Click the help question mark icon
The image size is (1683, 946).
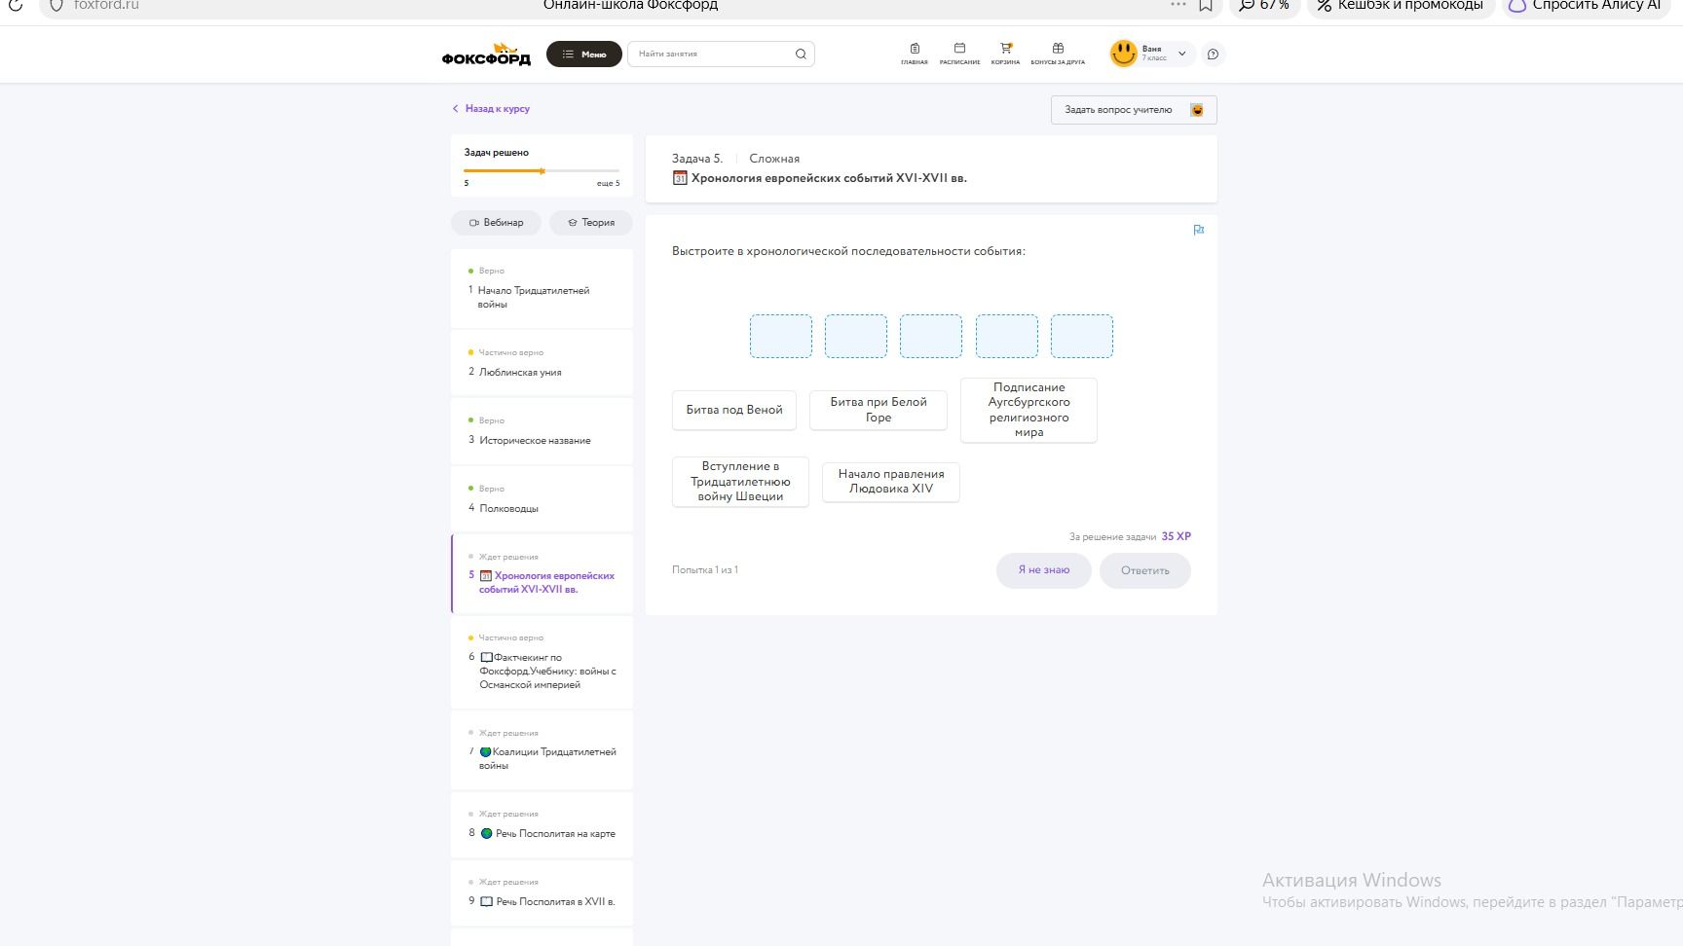click(x=1213, y=55)
